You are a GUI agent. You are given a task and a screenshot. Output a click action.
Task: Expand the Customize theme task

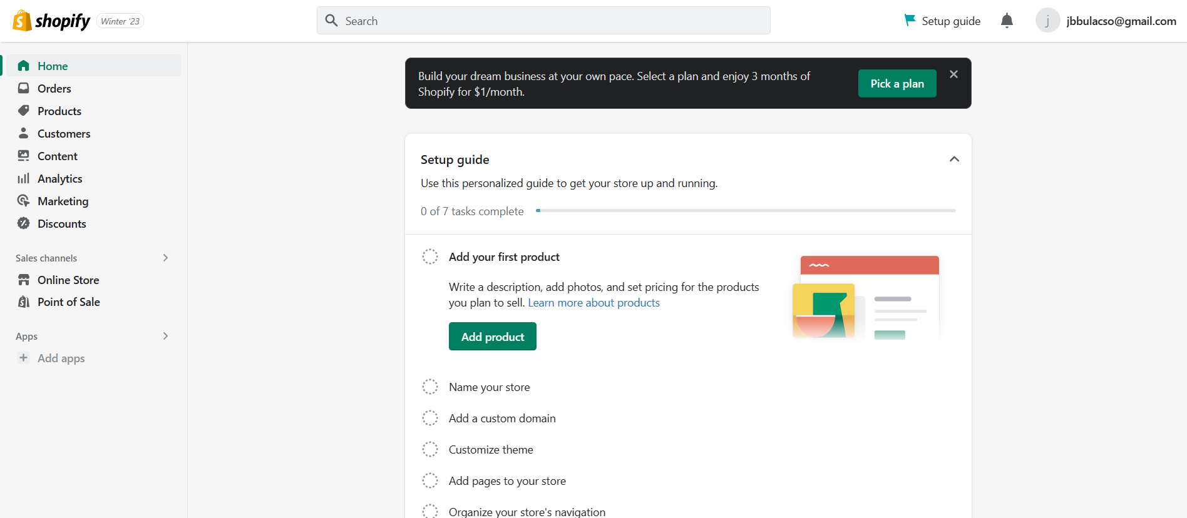pyautogui.click(x=491, y=450)
